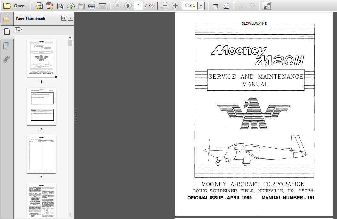Collapse the Page Thumbnails navigation pane
This screenshot has width=337, height=219.
click(64, 18)
